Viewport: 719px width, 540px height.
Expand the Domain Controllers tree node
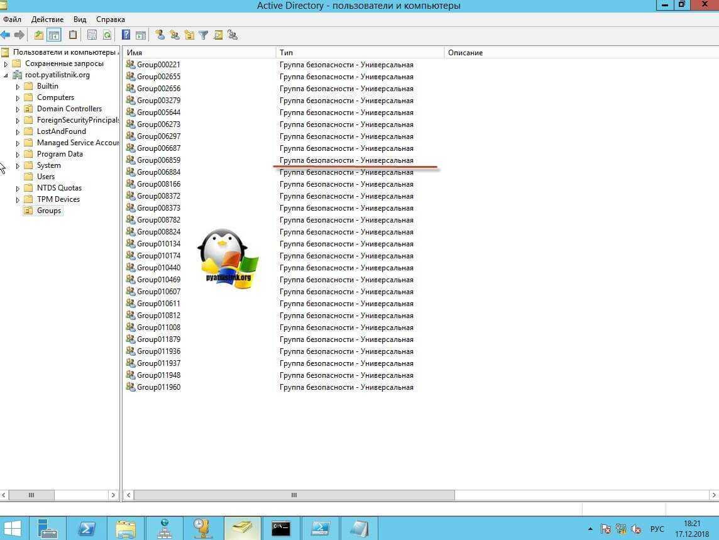click(18, 109)
